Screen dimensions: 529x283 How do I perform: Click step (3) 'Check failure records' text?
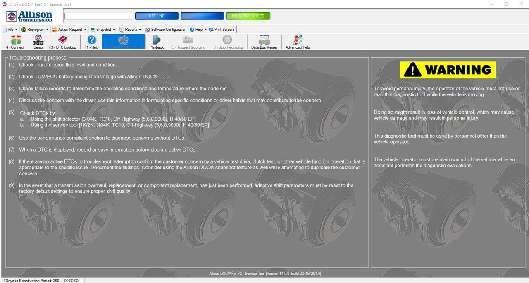click(x=123, y=89)
